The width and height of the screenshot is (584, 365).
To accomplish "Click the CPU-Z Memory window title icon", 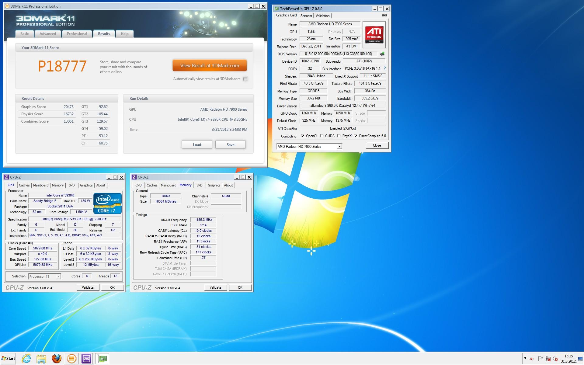I will click(x=134, y=177).
